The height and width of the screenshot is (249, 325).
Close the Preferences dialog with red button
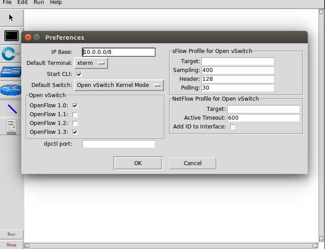[28, 37]
